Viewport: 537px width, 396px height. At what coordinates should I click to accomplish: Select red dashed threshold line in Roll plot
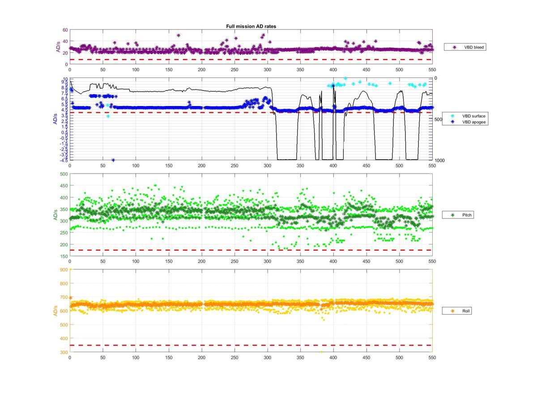coord(251,345)
